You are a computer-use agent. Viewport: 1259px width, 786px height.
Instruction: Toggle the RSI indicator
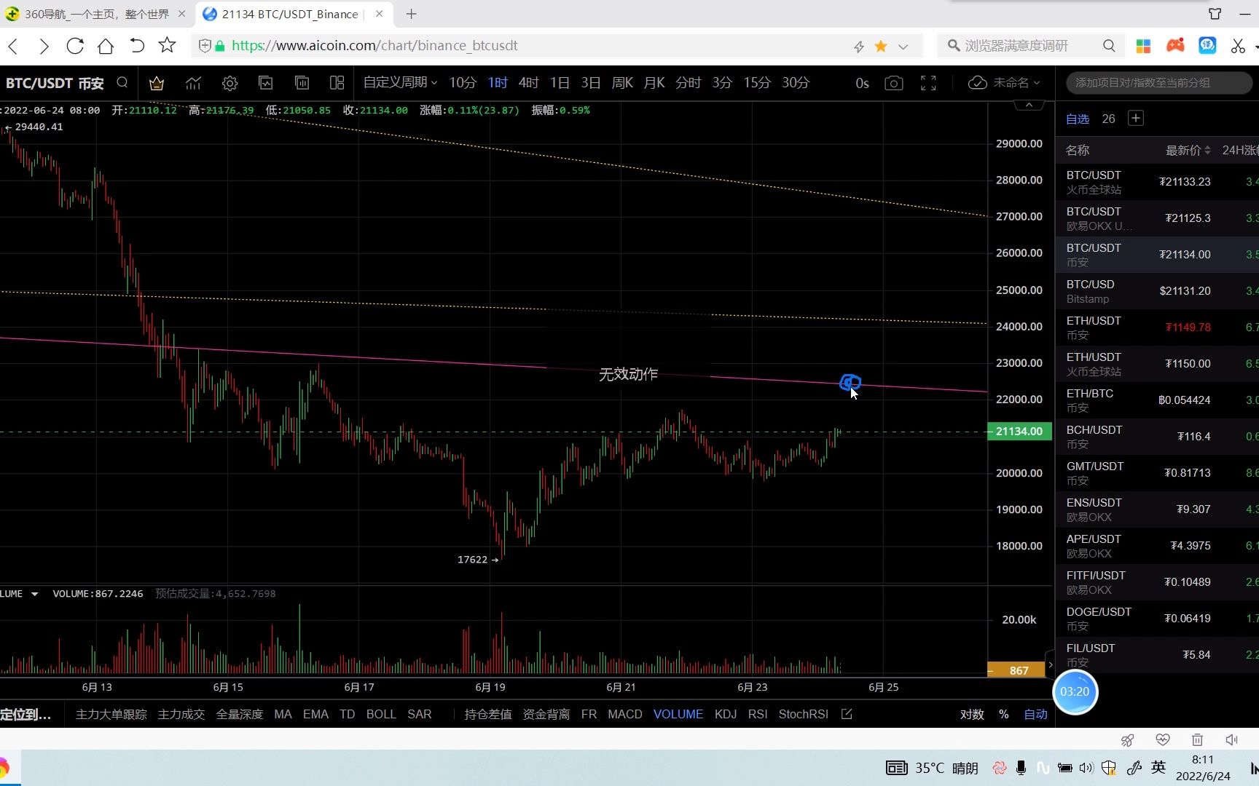(758, 714)
